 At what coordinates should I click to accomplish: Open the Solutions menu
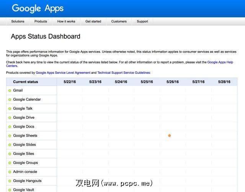(x=18, y=22)
